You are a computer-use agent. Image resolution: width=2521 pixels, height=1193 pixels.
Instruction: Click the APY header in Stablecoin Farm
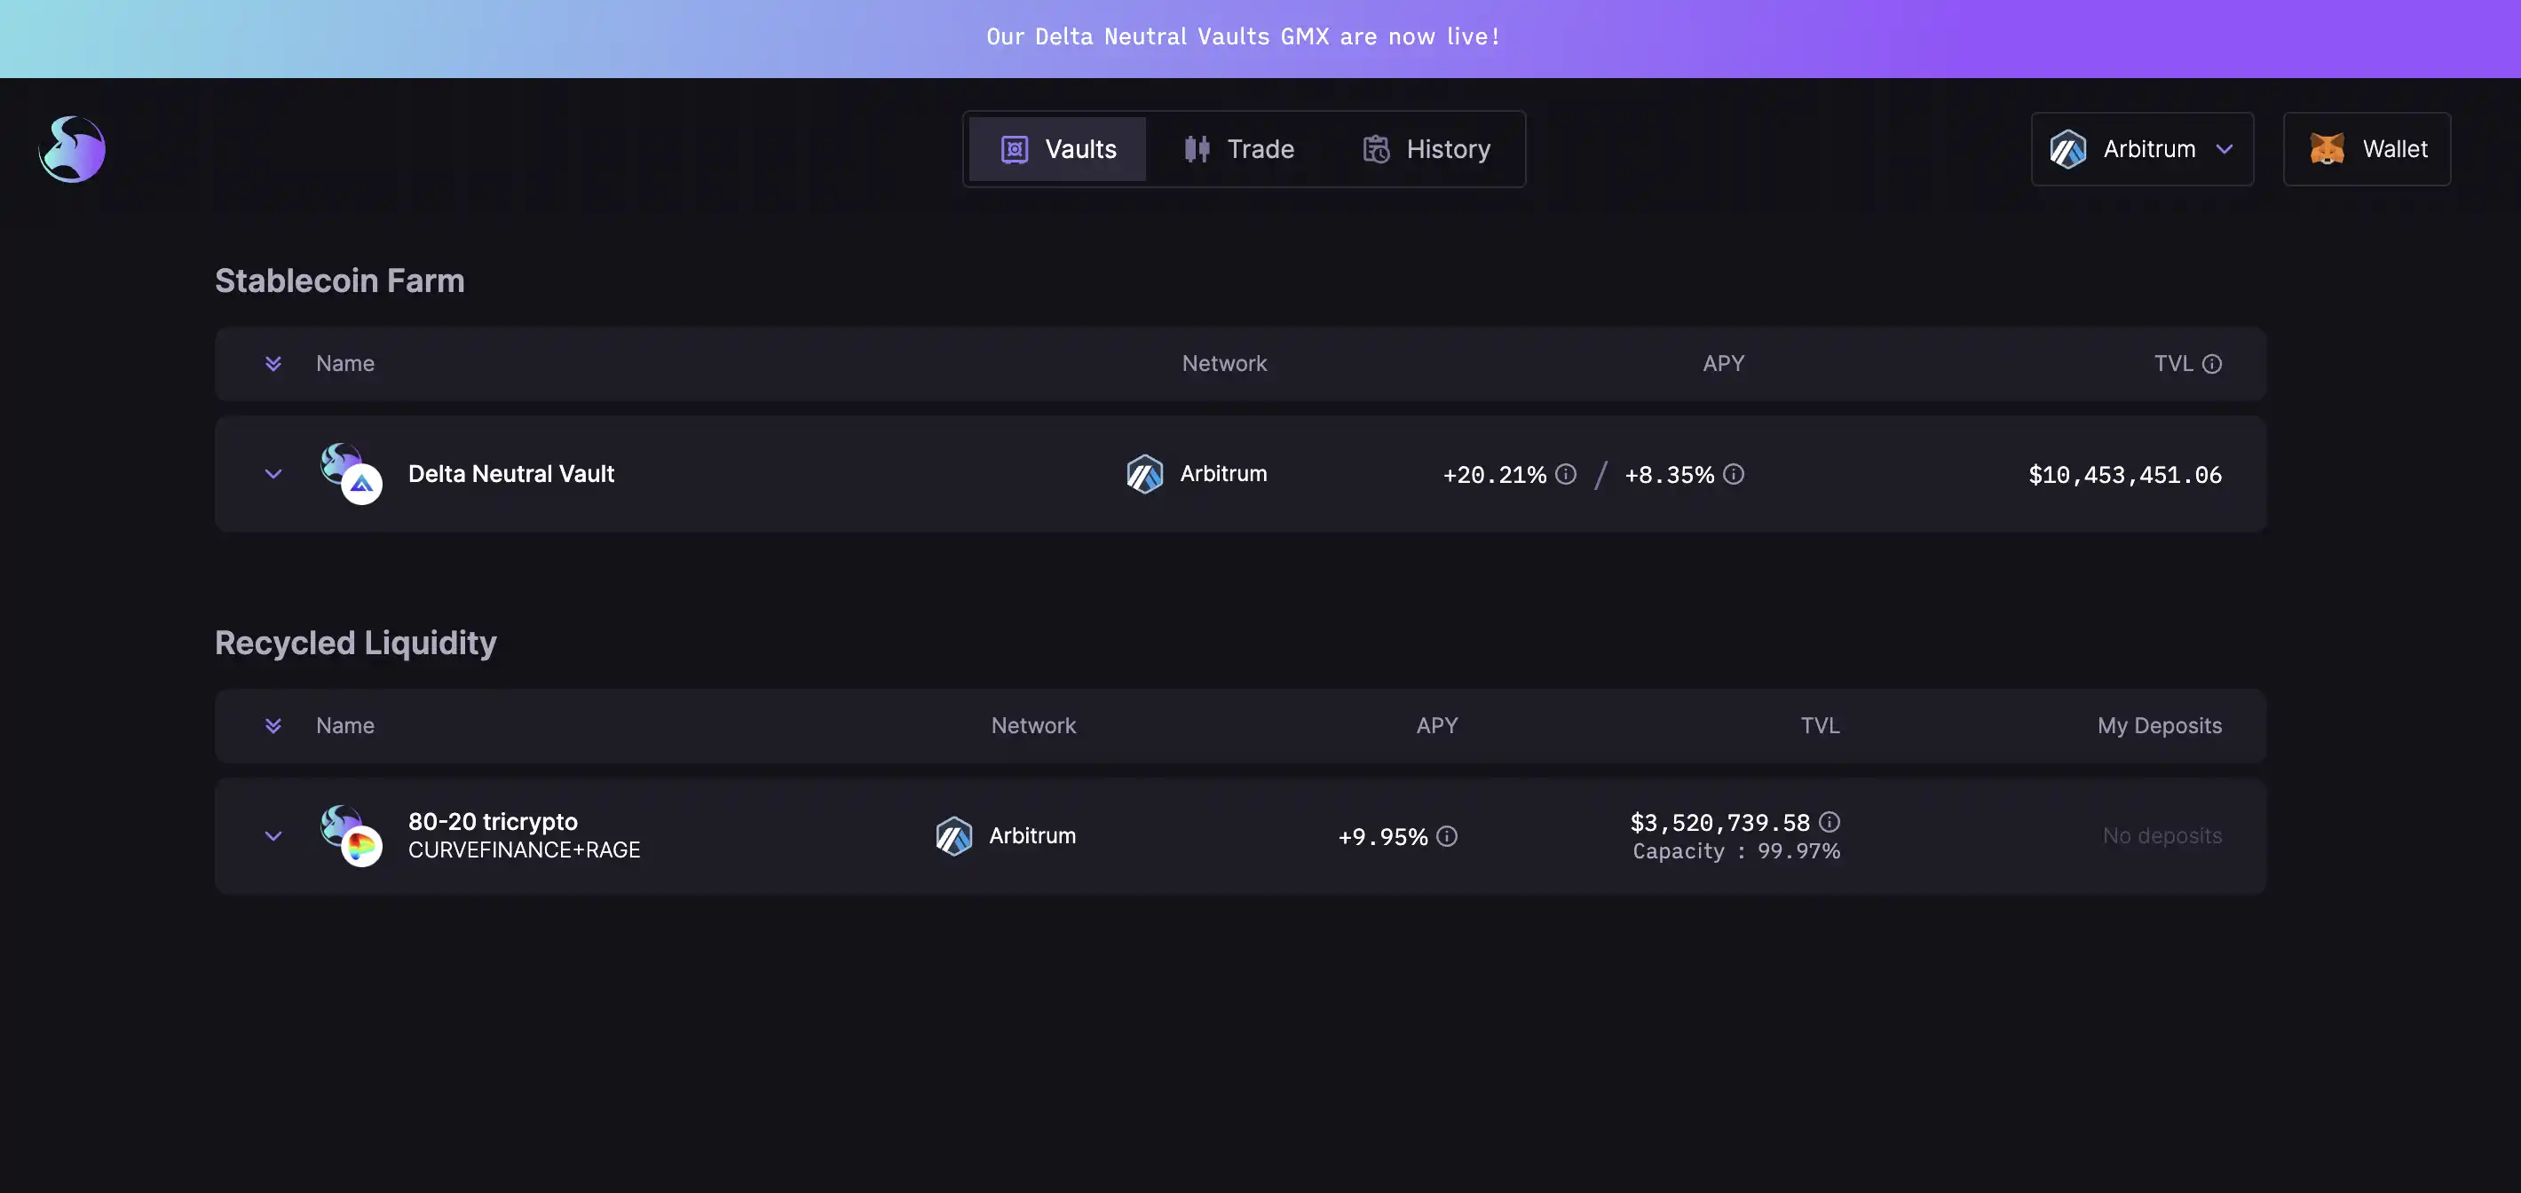pyautogui.click(x=1722, y=363)
